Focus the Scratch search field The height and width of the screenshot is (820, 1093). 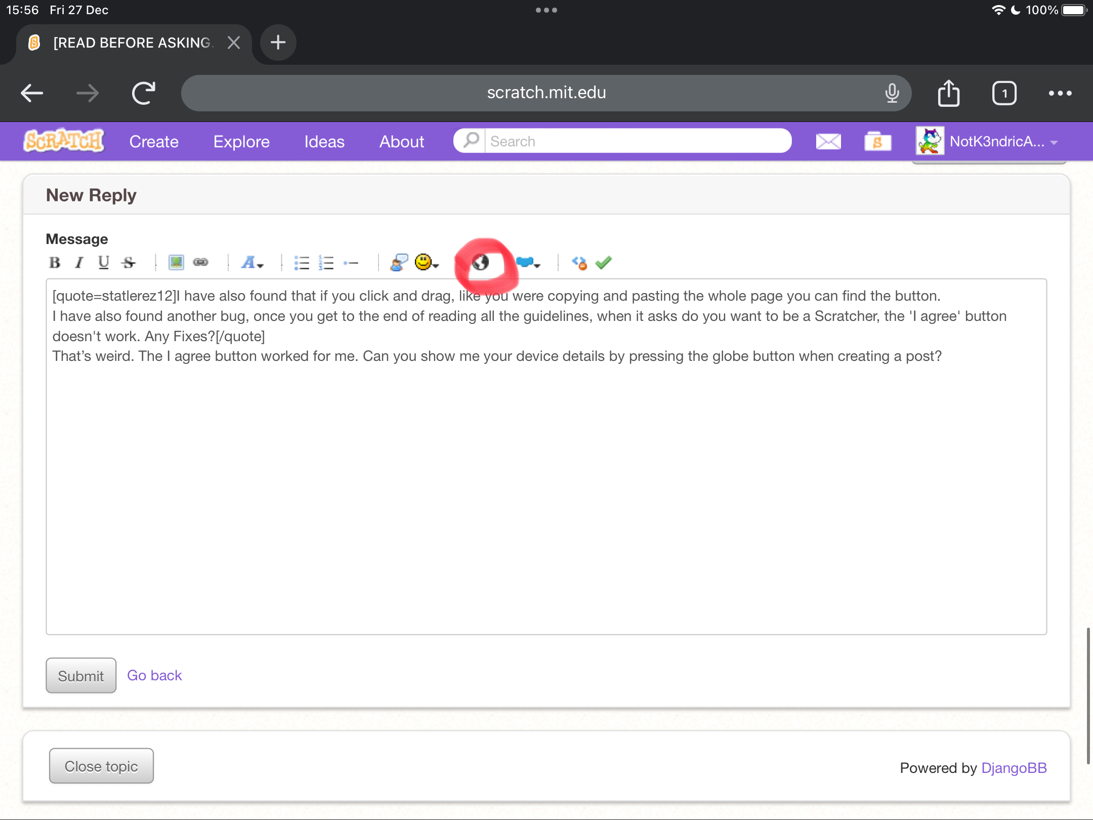[x=638, y=141]
